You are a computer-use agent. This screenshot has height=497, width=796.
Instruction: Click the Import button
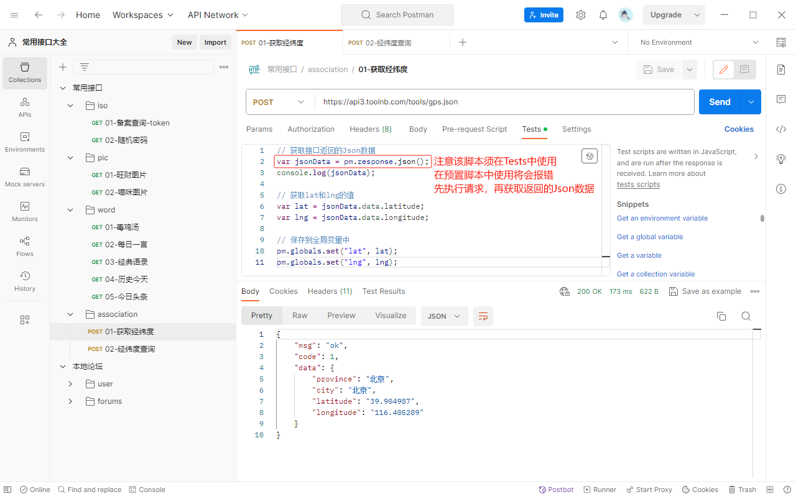tap(215, 42)
